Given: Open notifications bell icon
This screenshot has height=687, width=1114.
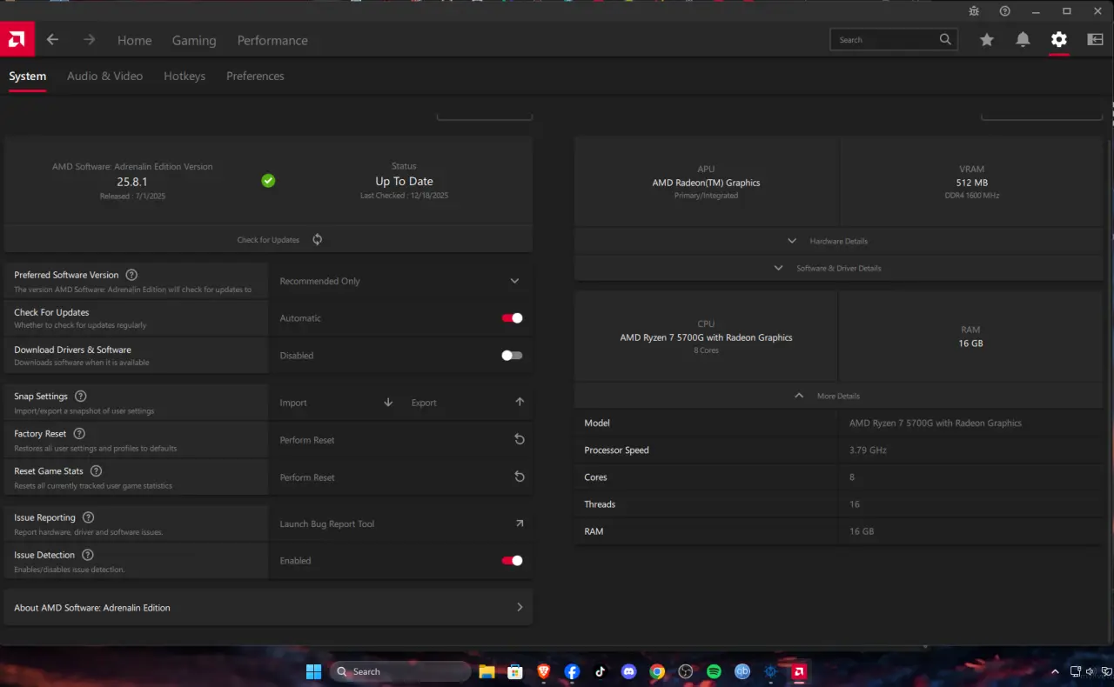Looking at the screenshot, I should [1023, 39].
